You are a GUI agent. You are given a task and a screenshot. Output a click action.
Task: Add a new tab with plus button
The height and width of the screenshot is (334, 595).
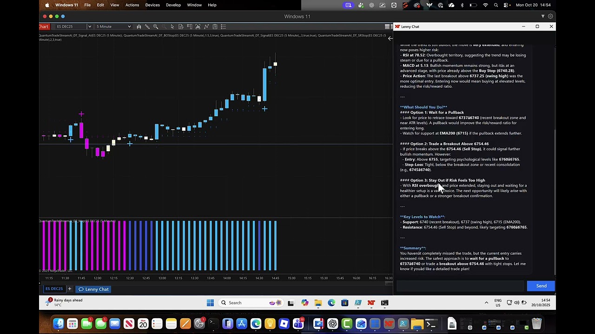pyautogui.click(x=70, y=289)
